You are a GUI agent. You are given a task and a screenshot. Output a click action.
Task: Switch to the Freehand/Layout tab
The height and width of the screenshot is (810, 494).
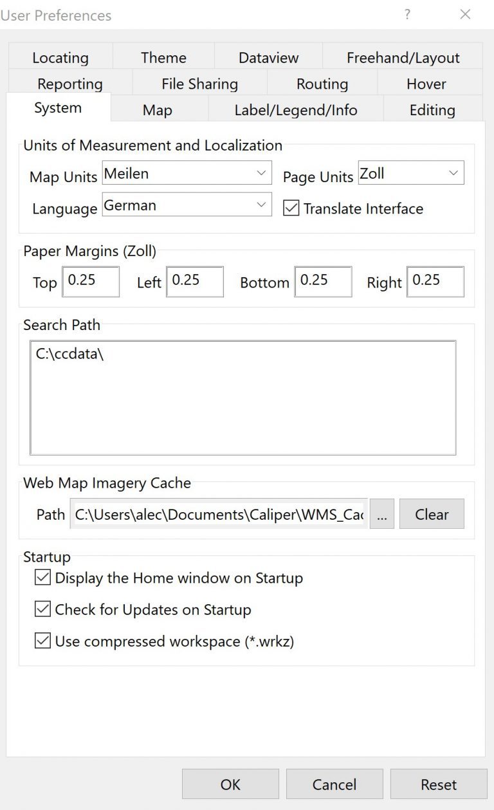[x=401, y=57]
